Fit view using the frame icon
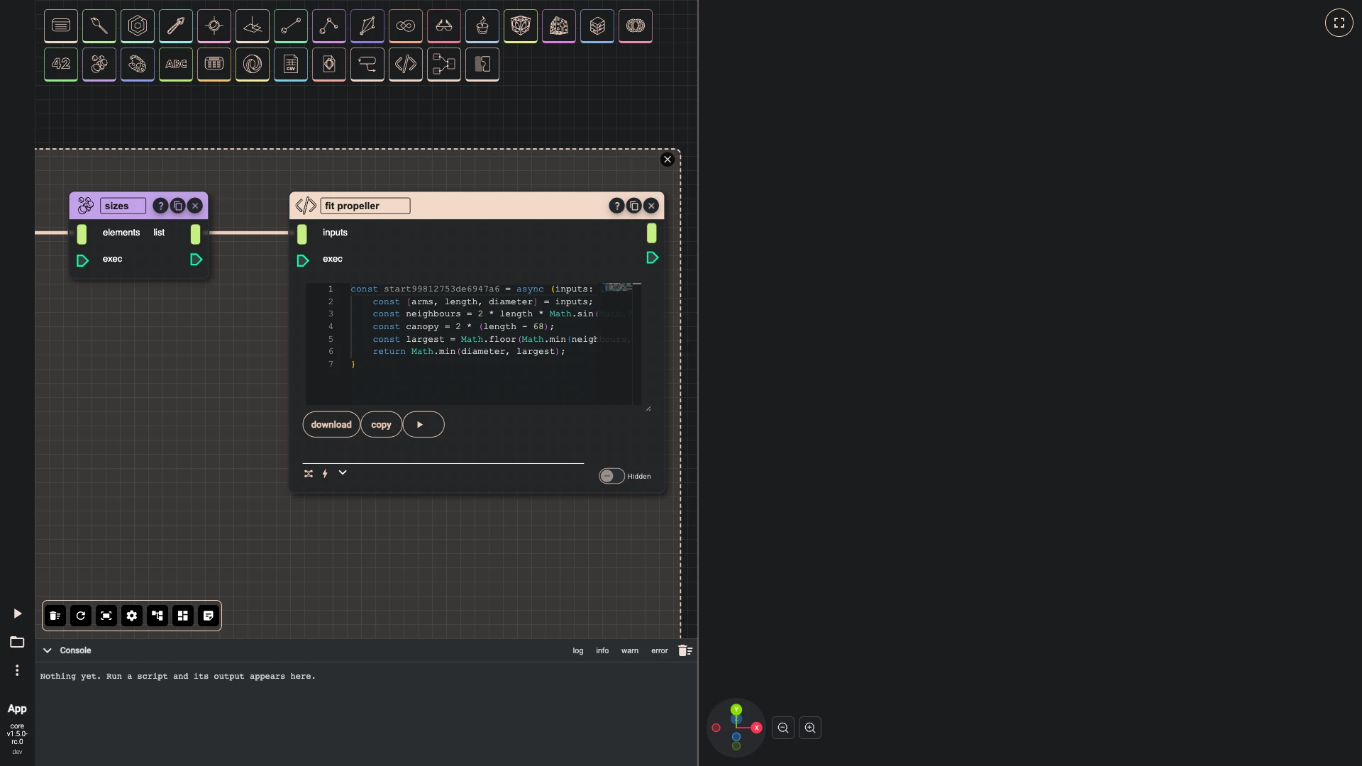 [106, 616]
